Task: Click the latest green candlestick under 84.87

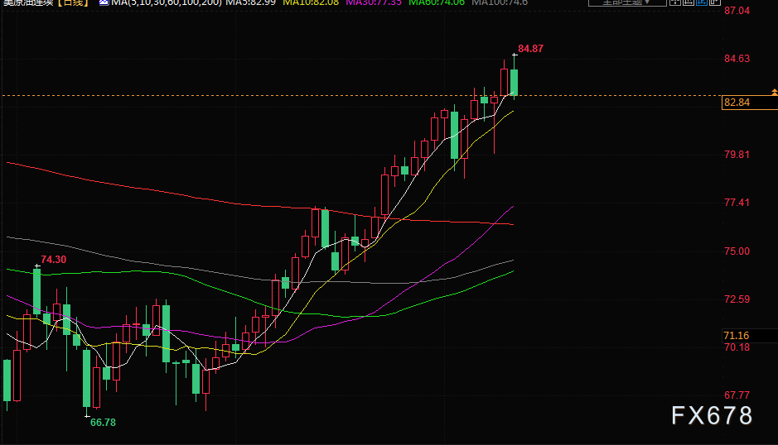Action: (514, 82)
